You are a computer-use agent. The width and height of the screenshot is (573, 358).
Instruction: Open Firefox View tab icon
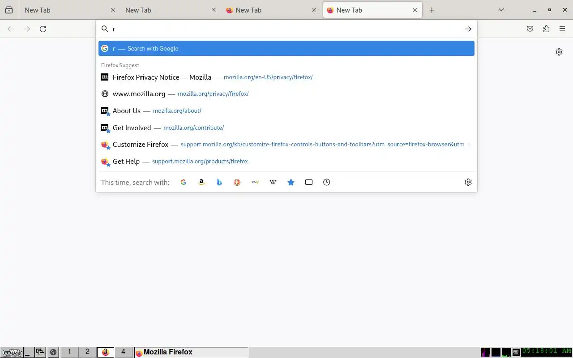(x=9, y=10)
